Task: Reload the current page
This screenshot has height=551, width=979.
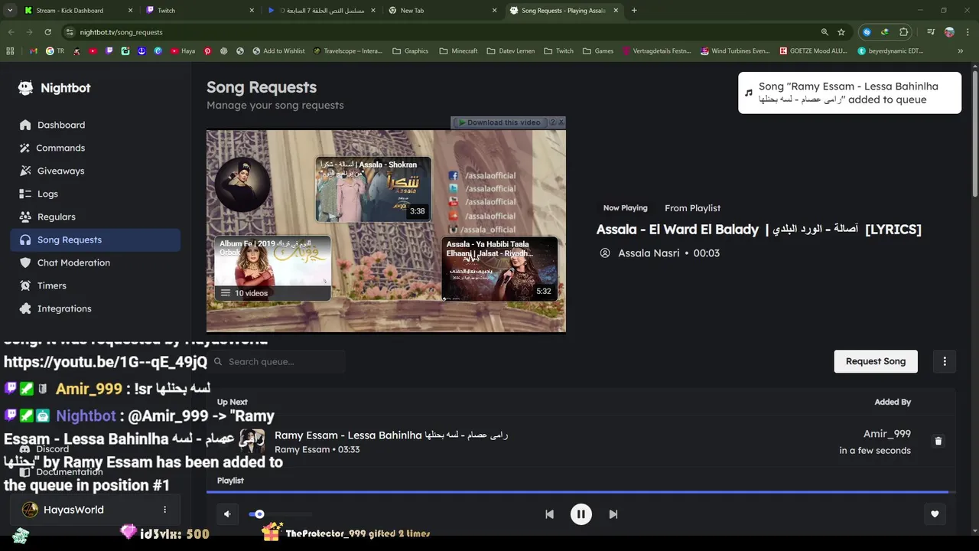Action: click(47, 32)
